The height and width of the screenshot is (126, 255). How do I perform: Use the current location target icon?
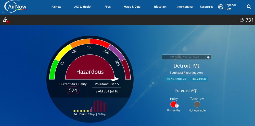coord(208,57)
